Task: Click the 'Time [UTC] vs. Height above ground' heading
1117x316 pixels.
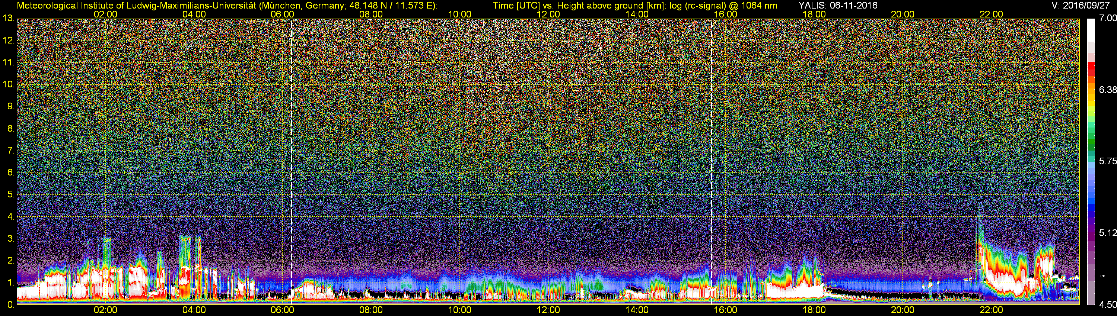Action: coord(635,5)
